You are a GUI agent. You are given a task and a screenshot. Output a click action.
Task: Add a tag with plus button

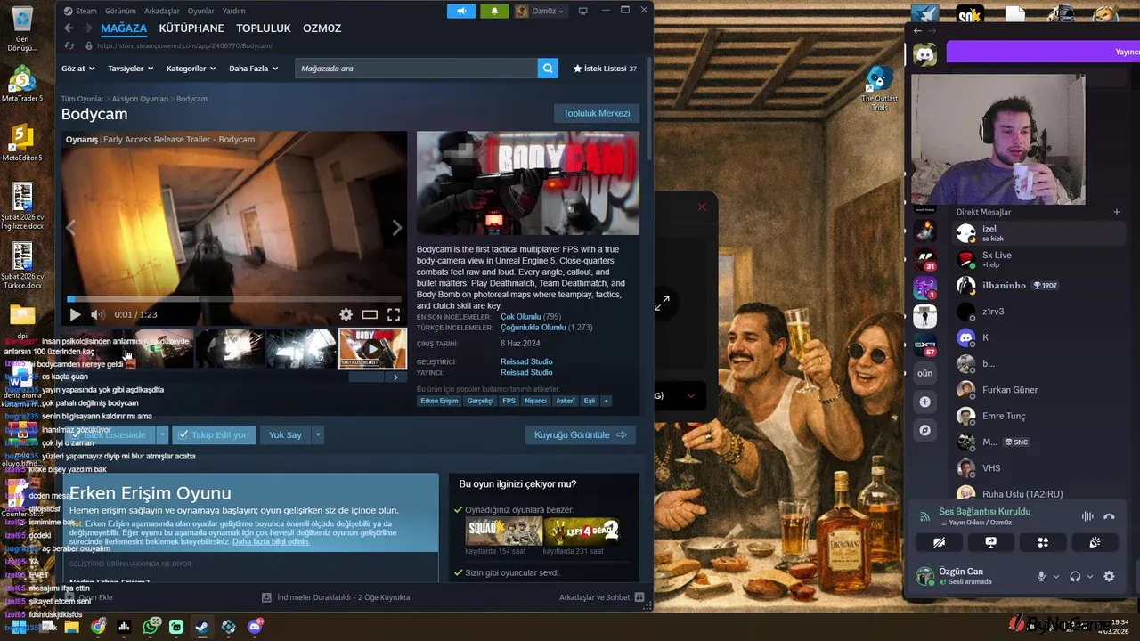click(606, 402)
